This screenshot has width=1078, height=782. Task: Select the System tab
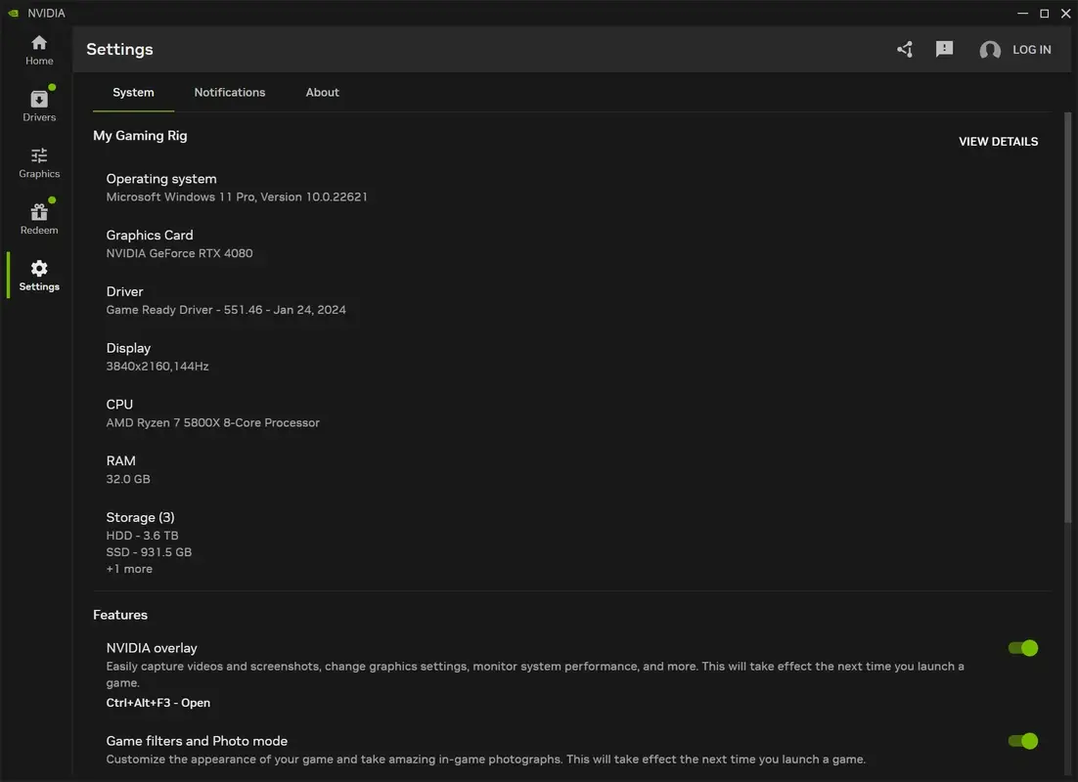pos(133,92)
